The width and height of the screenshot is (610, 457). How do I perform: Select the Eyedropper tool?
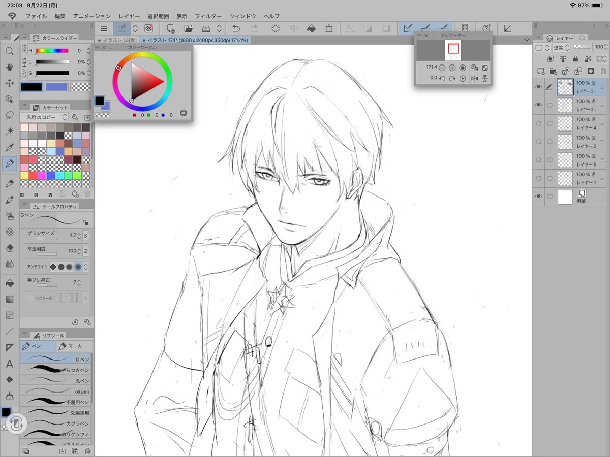coord(9,148)
